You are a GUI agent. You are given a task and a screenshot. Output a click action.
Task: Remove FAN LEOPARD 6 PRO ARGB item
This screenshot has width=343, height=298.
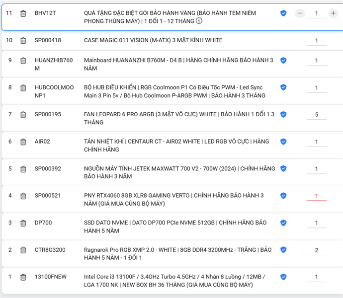point(23,115)
